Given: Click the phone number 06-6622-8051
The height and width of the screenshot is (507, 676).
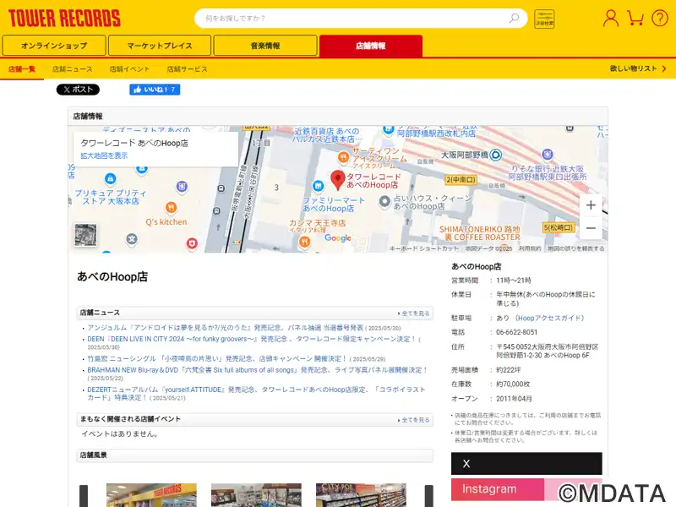Looking at the screenshot, I should (x=516, y=332).
